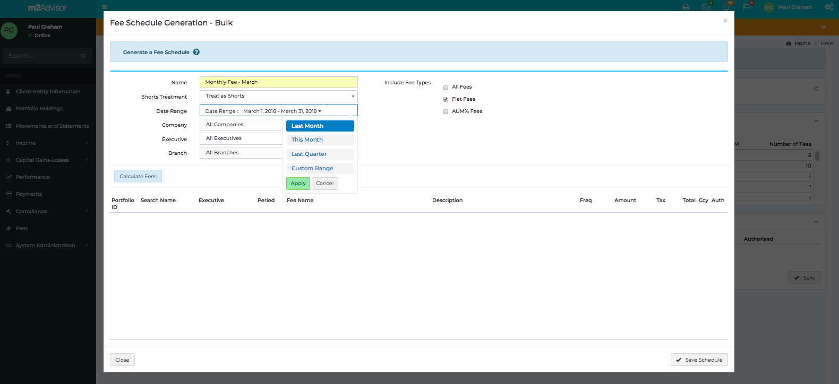839x384 pixels.
Task: Open the settings gears icon
Action: [x=828, y=7]
